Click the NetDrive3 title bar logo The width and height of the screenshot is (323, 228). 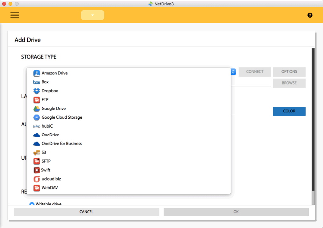[x=151, y=4]
